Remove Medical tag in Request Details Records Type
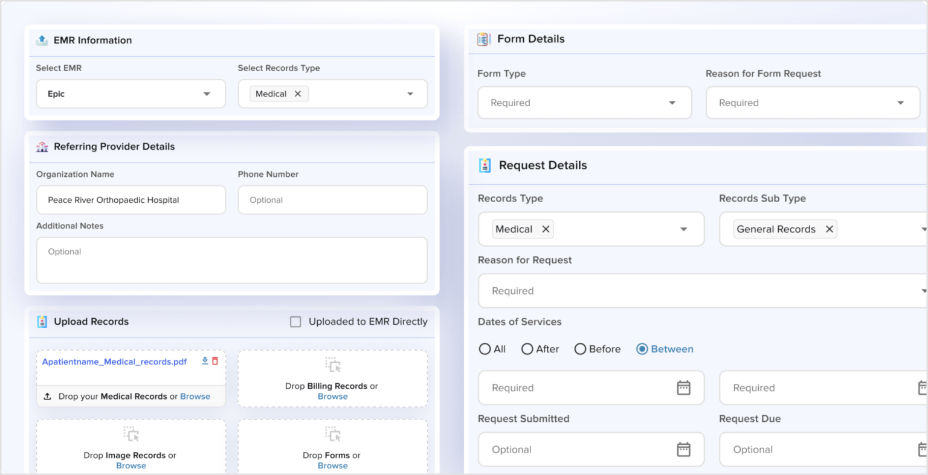The image size is (928, 475). [546, 229]
